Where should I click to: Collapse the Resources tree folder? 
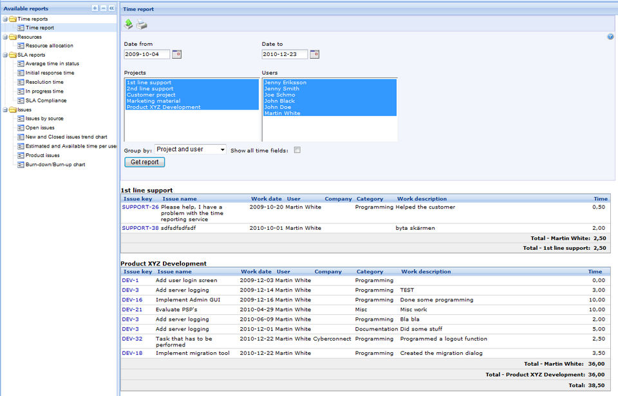5,37
